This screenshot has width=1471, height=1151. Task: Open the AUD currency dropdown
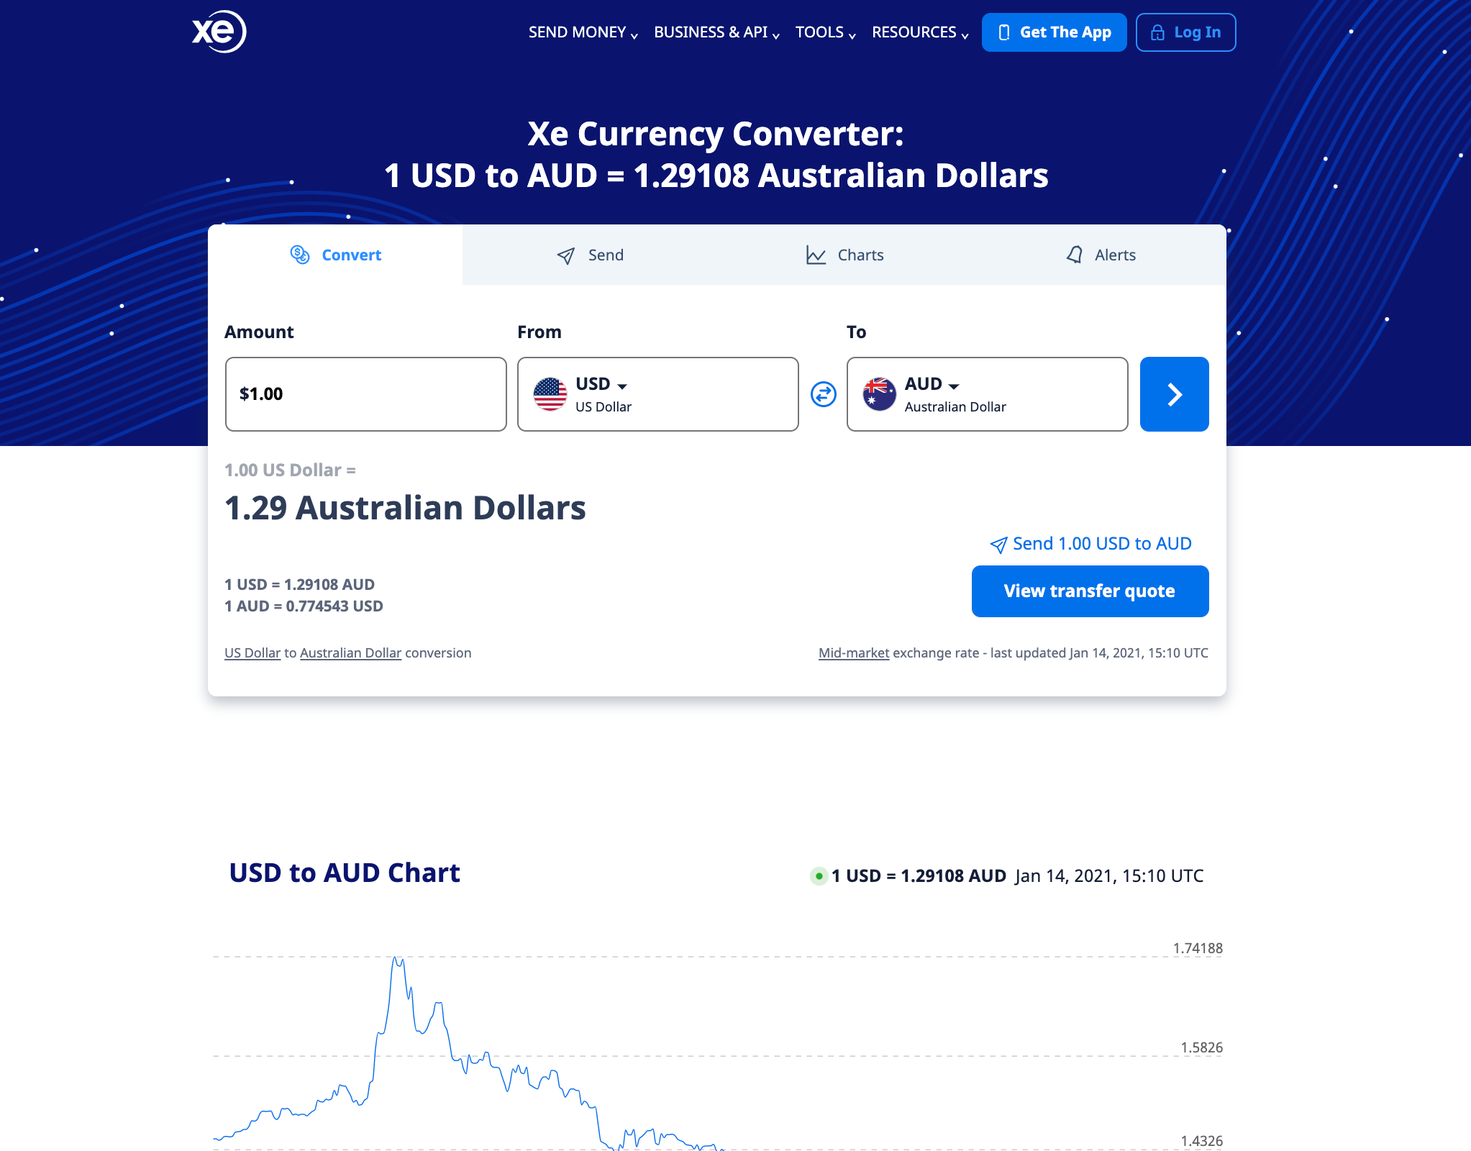[x=987, y=394]
